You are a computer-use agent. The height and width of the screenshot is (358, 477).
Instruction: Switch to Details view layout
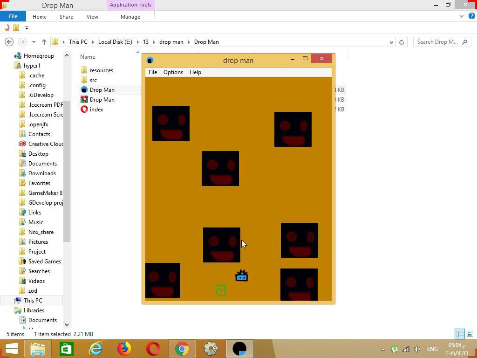[x=460, y=334]
